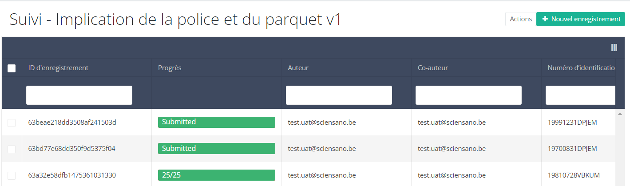Check the row 63beae218dd3508af241503d checkbox
Screen dimensions: 630x186
[12, 123]
